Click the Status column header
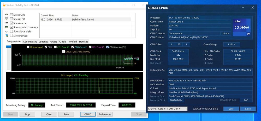This screenshot has width=261, height=121. pos(101,15)
